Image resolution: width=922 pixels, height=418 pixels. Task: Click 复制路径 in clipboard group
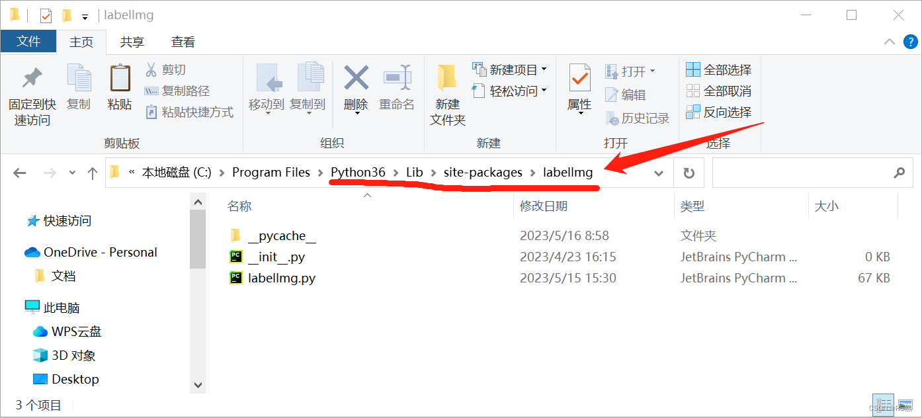point(177,91)
